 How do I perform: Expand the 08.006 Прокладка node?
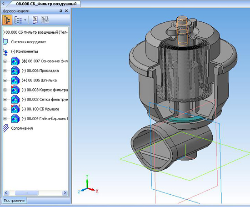(5, 71)
